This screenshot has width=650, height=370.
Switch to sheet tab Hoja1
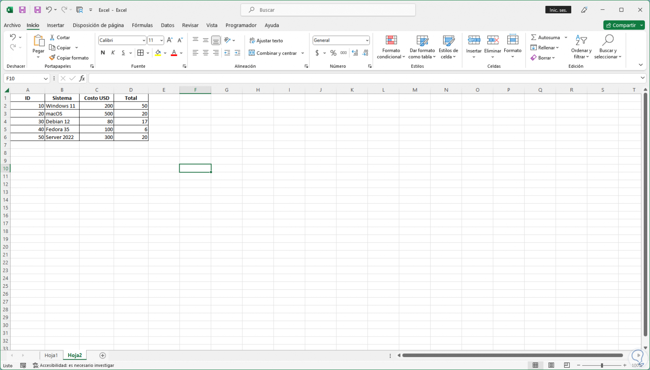point(51,355)
